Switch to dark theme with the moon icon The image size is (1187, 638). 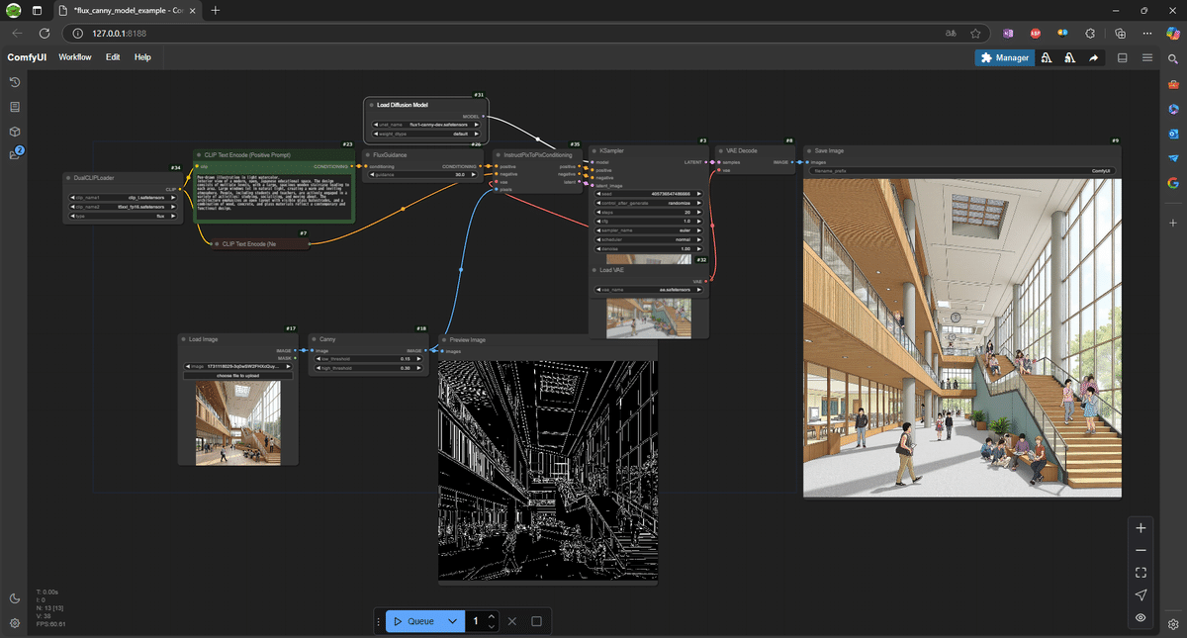pyautogui.click(x=14, y=597)
